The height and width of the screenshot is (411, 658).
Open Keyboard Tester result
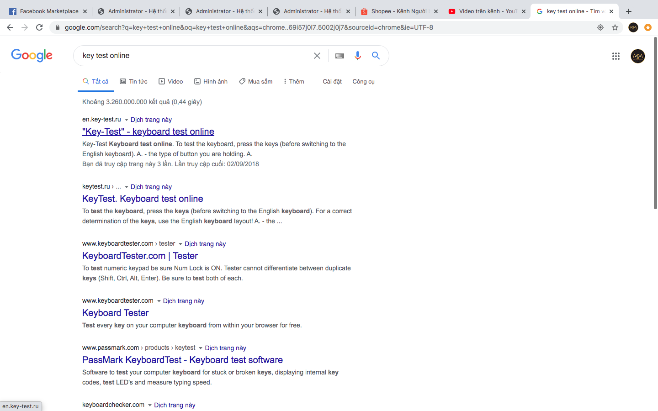pyautogui.click(x=115, y=313)
